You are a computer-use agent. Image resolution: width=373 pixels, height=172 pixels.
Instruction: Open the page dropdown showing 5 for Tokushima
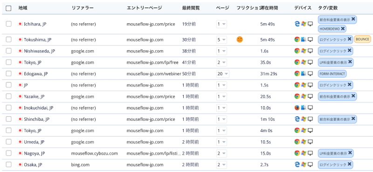pos(221,40)
